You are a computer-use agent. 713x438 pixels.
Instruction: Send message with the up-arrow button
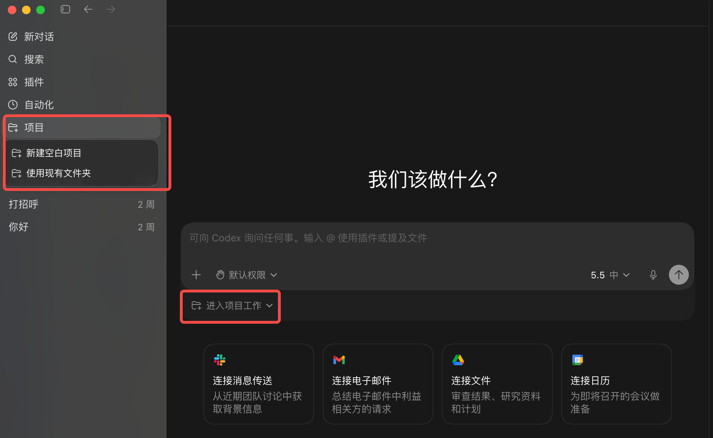click(679, 275)
